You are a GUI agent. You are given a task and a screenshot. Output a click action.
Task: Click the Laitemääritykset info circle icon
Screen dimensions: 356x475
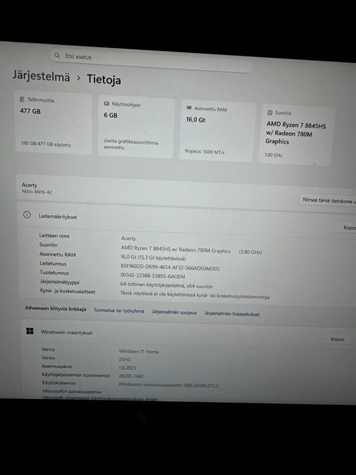27,215
